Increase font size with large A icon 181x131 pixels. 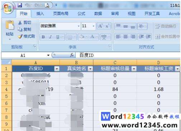pos(100,26)
